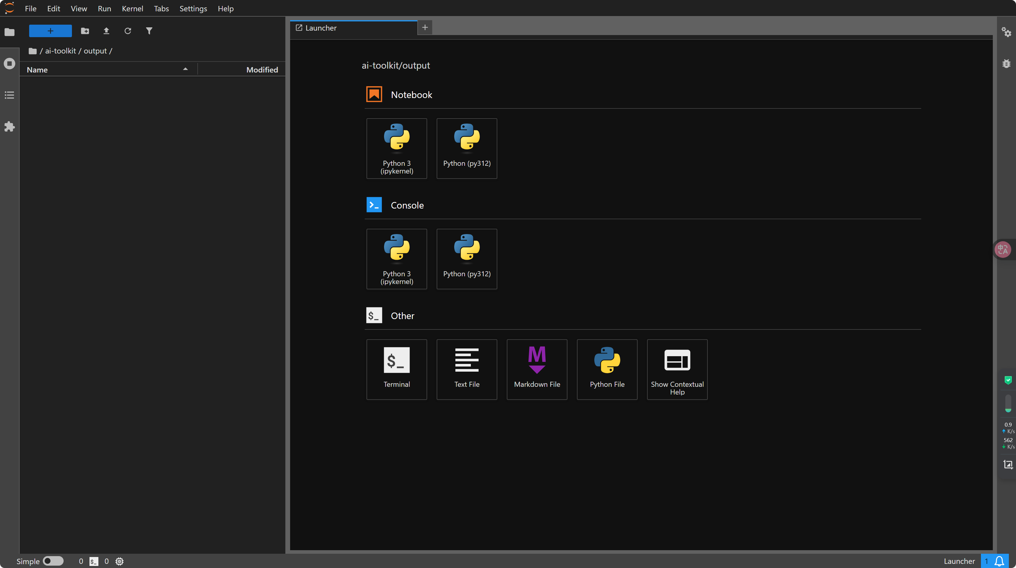Open the Running Terminals and Kernels sidebar
Image resolution: width=1016 pixels, height=568 pixels.
pyautogui.click(x=10, y=64)
